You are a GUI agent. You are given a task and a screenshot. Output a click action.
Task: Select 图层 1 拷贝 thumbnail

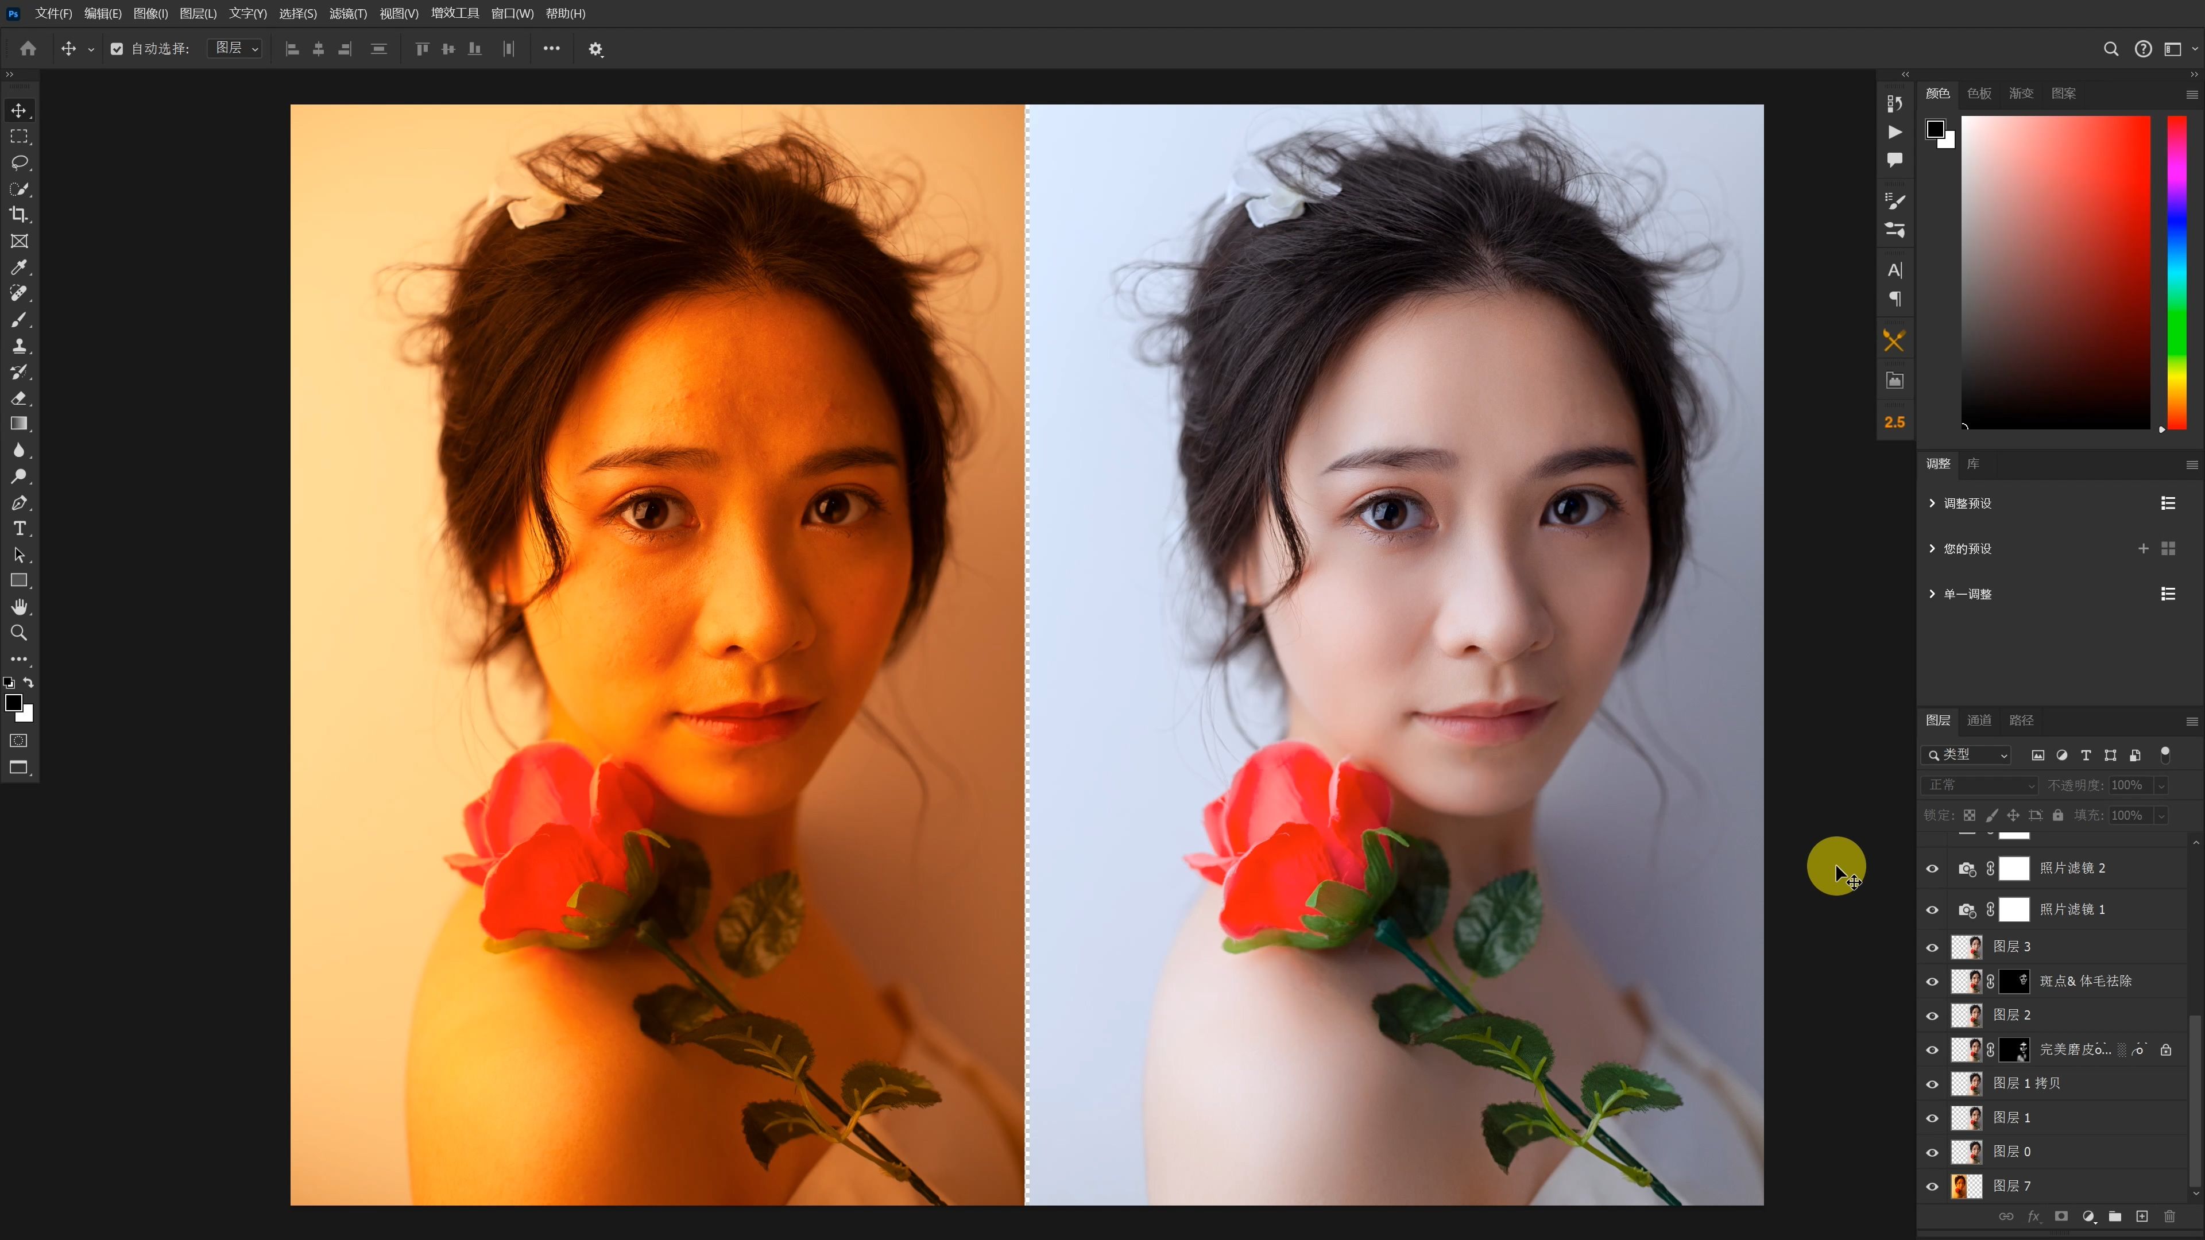[x=1969, y=1081]
